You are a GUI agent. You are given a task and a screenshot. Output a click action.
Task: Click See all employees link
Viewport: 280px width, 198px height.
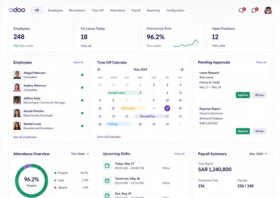pyautogui.click(x=25, y=137)
